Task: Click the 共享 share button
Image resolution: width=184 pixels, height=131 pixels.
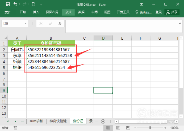Action: [172, 12]
